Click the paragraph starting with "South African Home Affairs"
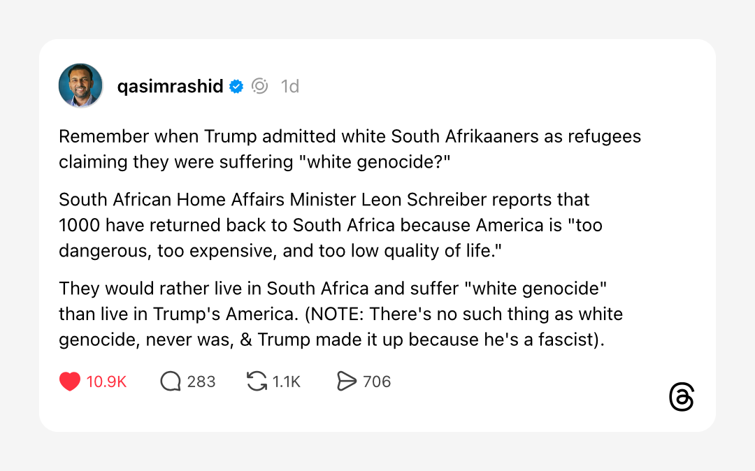 (x=330, y=225)
